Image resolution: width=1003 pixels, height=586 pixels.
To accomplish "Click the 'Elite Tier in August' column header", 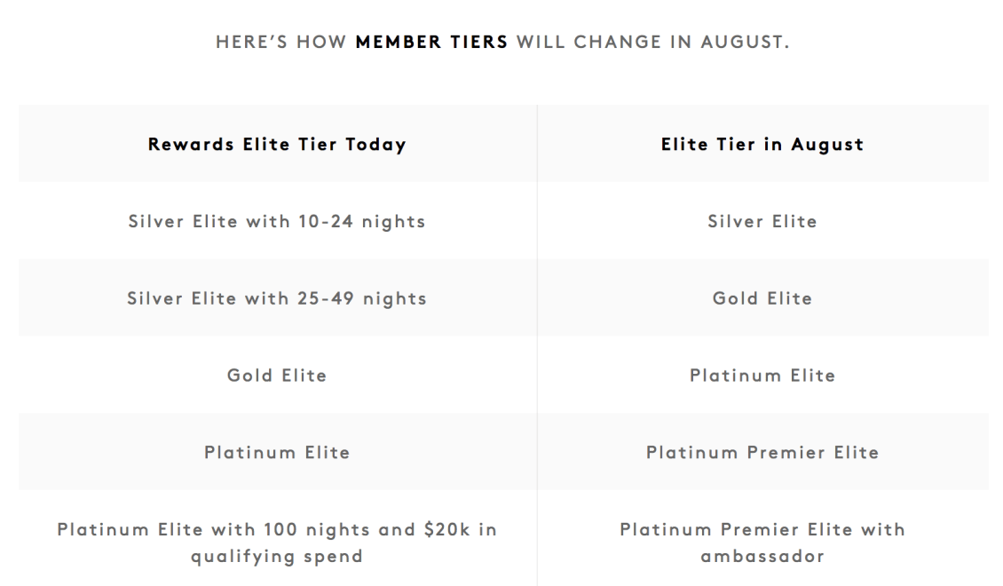I will click(x=762, y=145).
